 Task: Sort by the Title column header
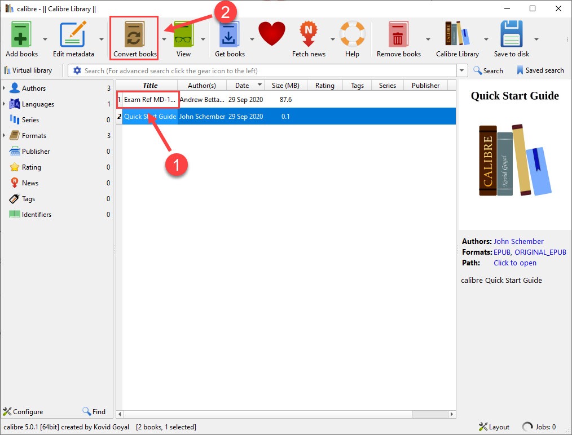(150, 85)
